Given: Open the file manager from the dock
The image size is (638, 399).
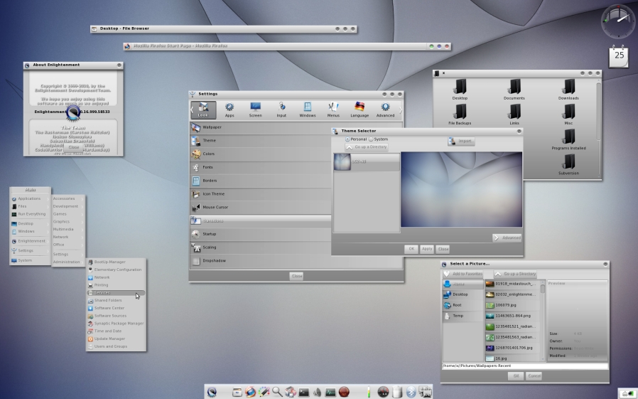Looking at the screenshot, I should [x=237, y=392].
